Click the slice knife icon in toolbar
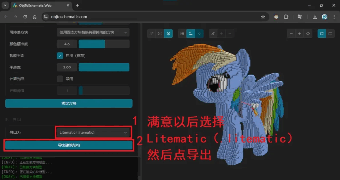Viewport: 340px width, 180px height. (213, 34)
